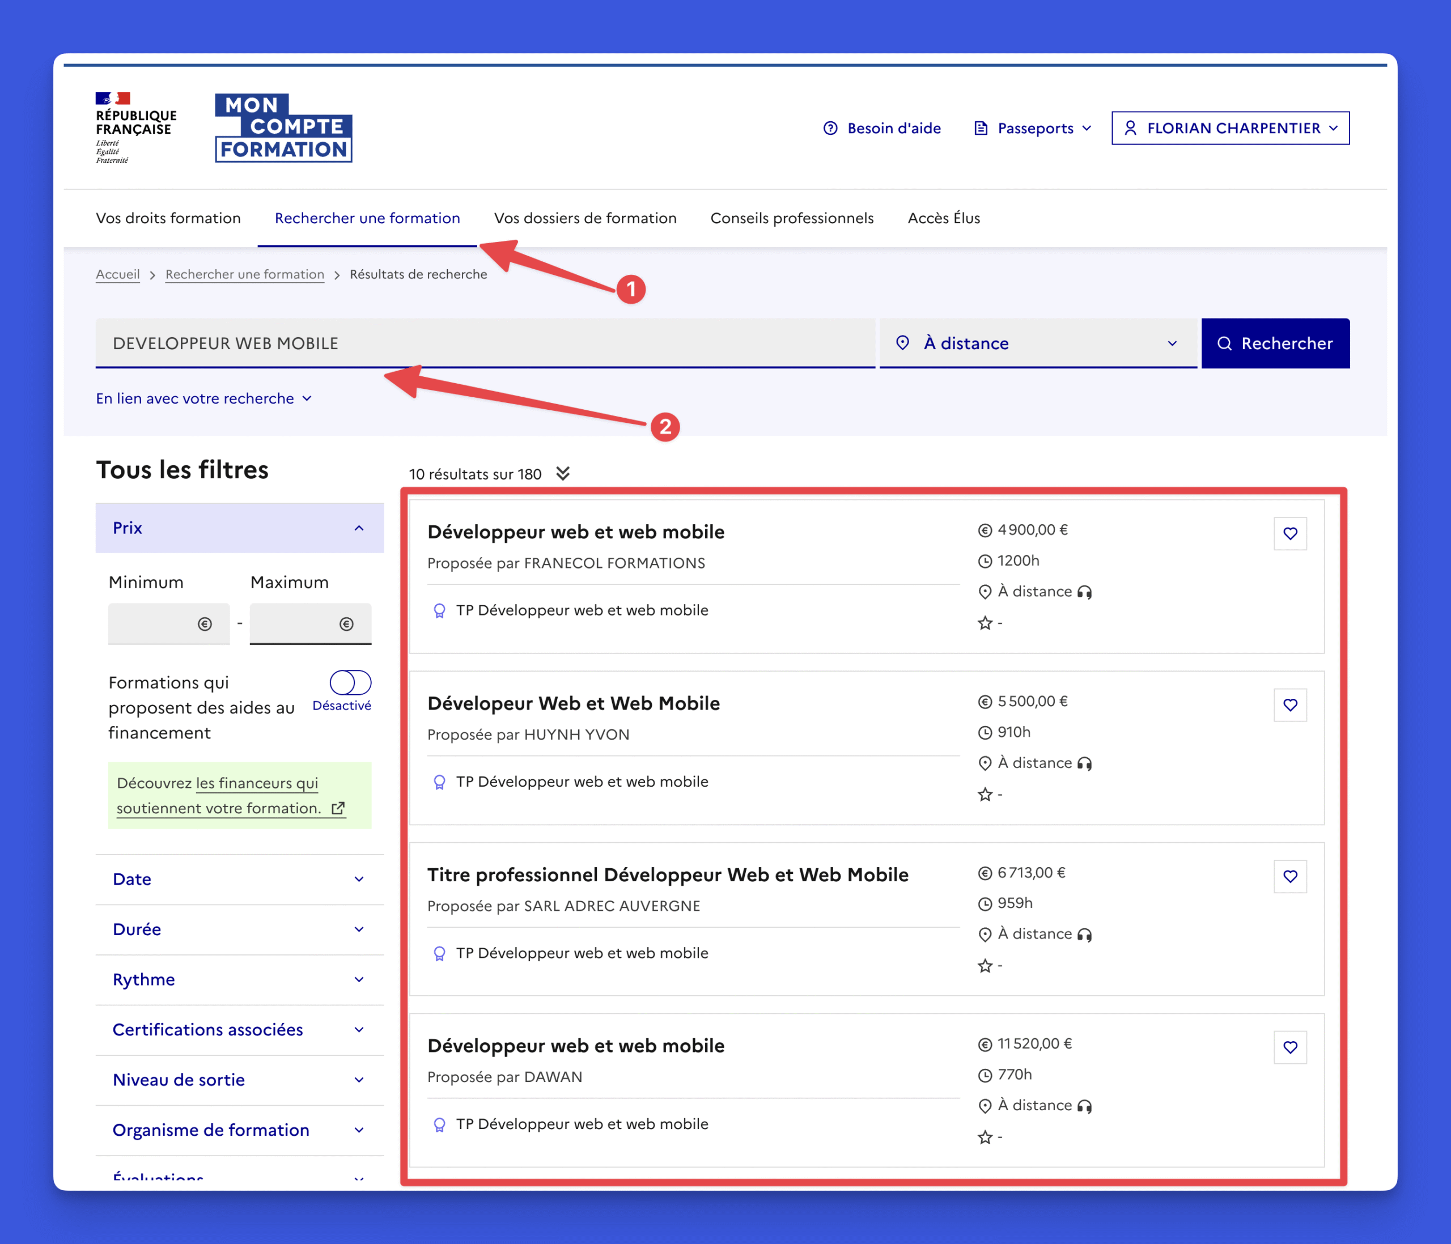Click the Rechercher search button
The width and height of the screenshot is (1451, 1244).
click(x=1275, y=343)
